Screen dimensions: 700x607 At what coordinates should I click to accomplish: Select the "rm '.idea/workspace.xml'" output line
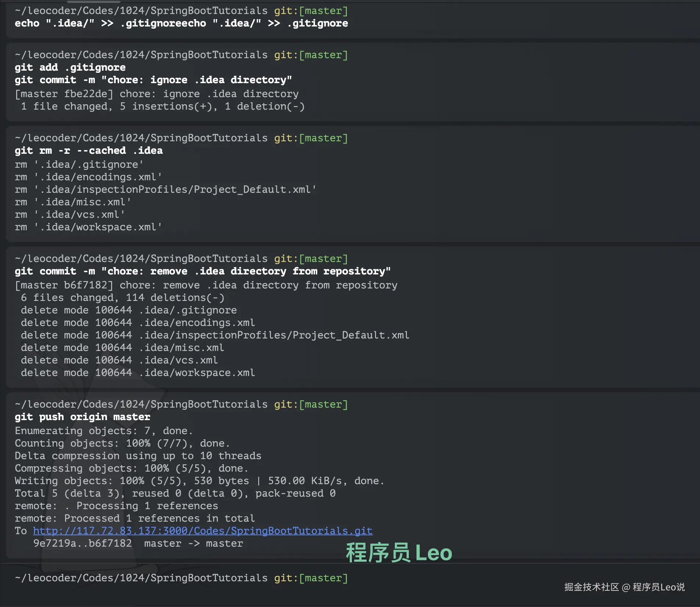tap(88, 227)
